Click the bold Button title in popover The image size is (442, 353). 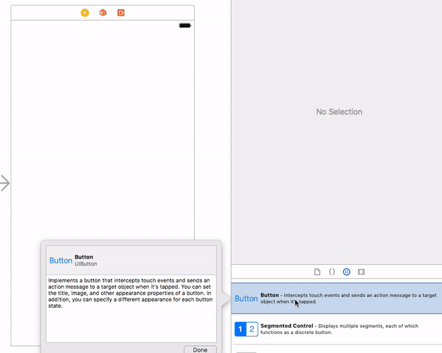pyautogui.click(x=84, y=257)
